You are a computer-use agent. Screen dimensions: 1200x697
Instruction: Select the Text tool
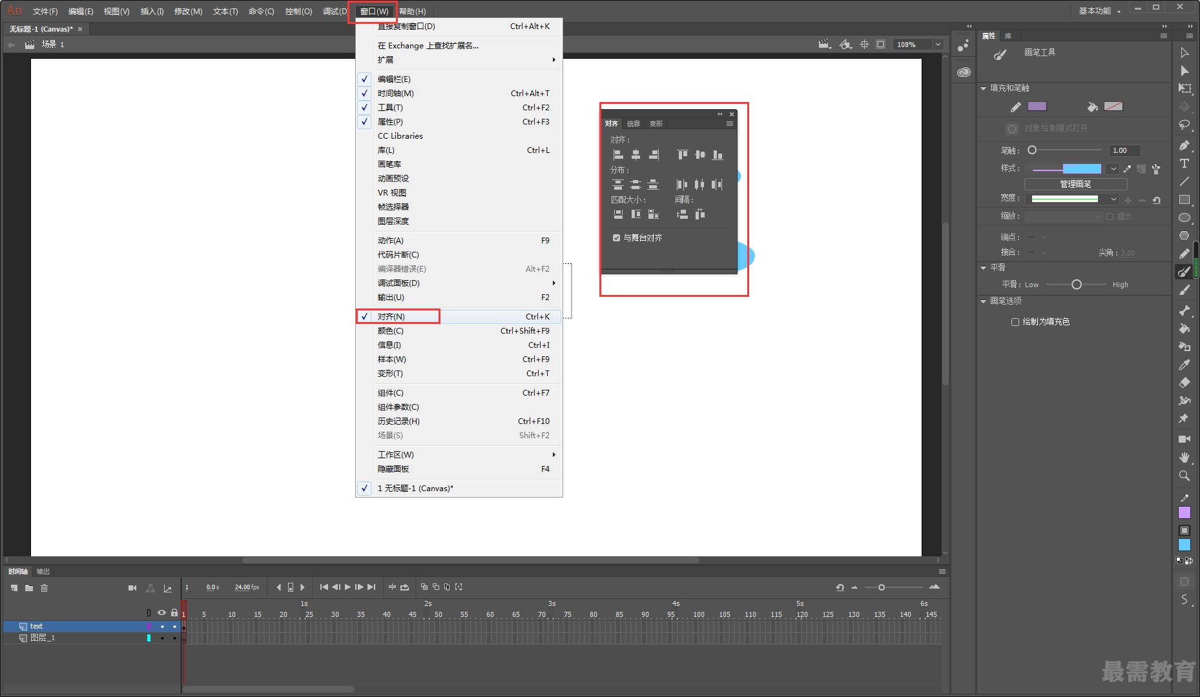tap(1184, 163)
